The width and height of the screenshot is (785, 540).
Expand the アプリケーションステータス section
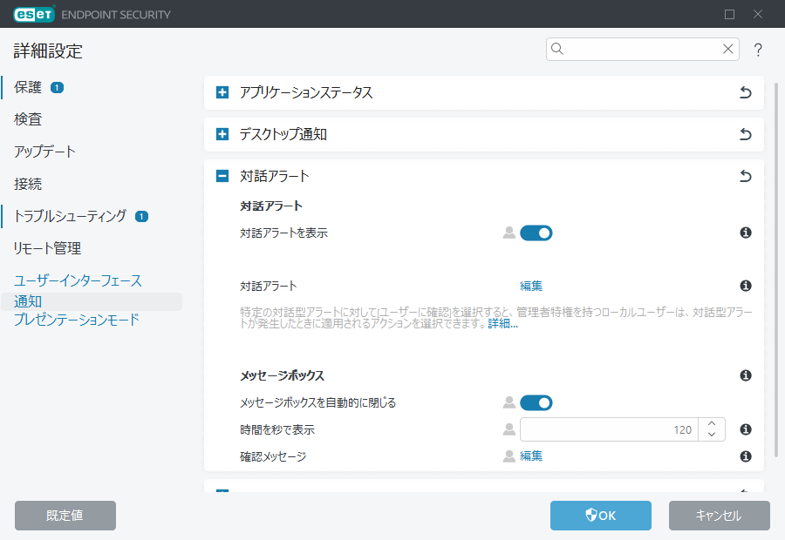(222, 93)
